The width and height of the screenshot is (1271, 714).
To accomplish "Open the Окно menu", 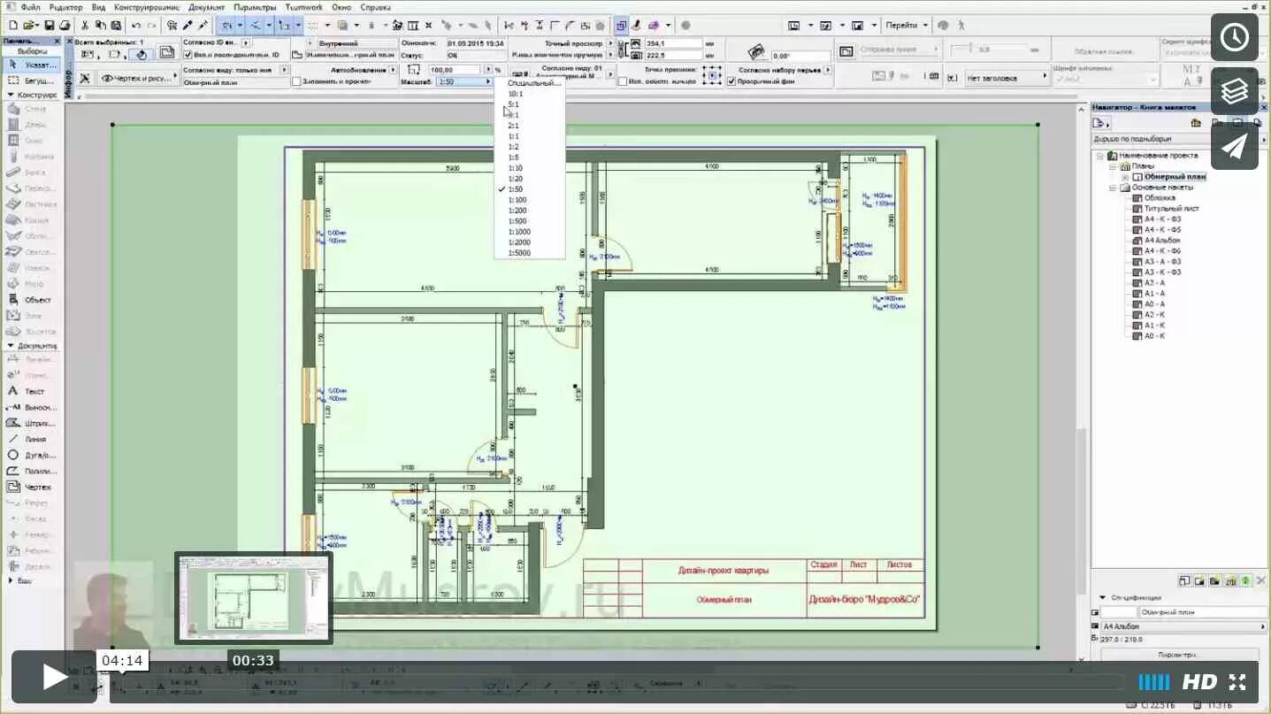I will tap(341, 6).
